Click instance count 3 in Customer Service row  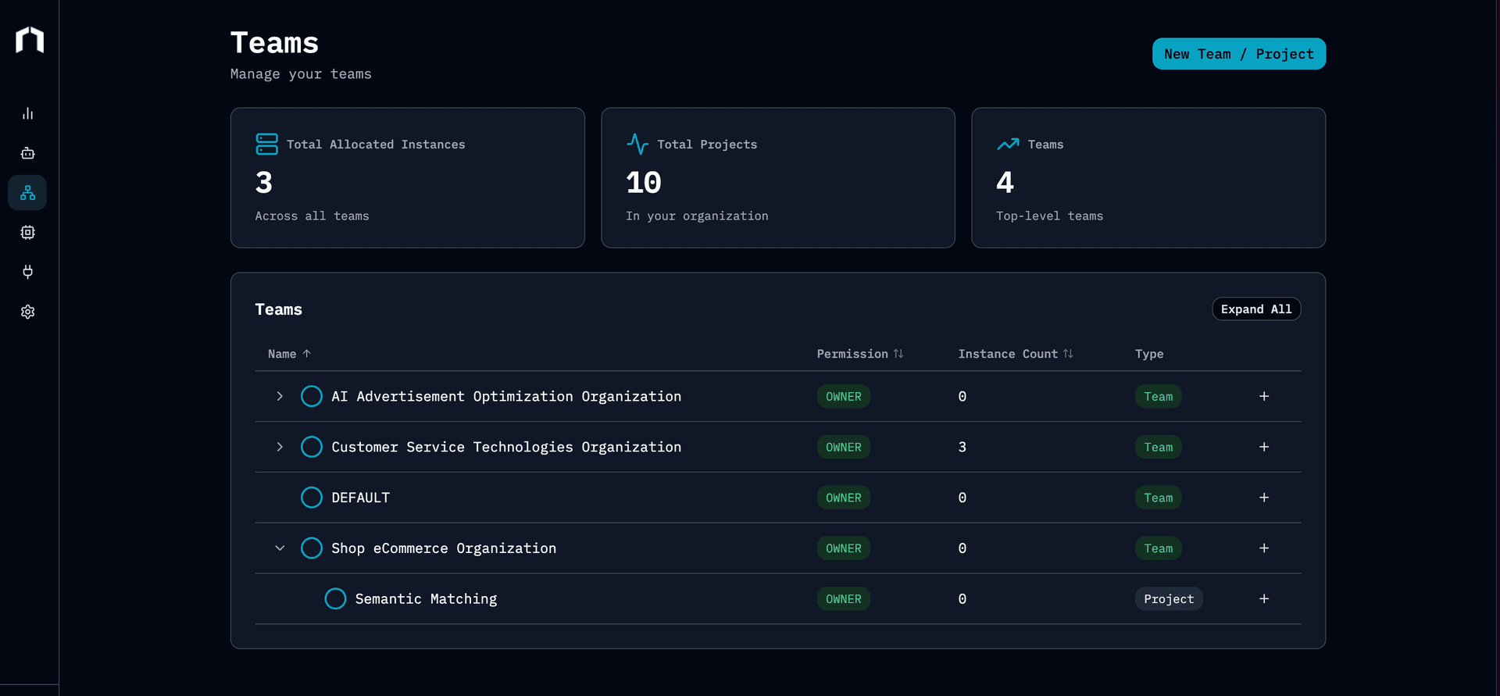pyautogui.click(x=962, y=447)
